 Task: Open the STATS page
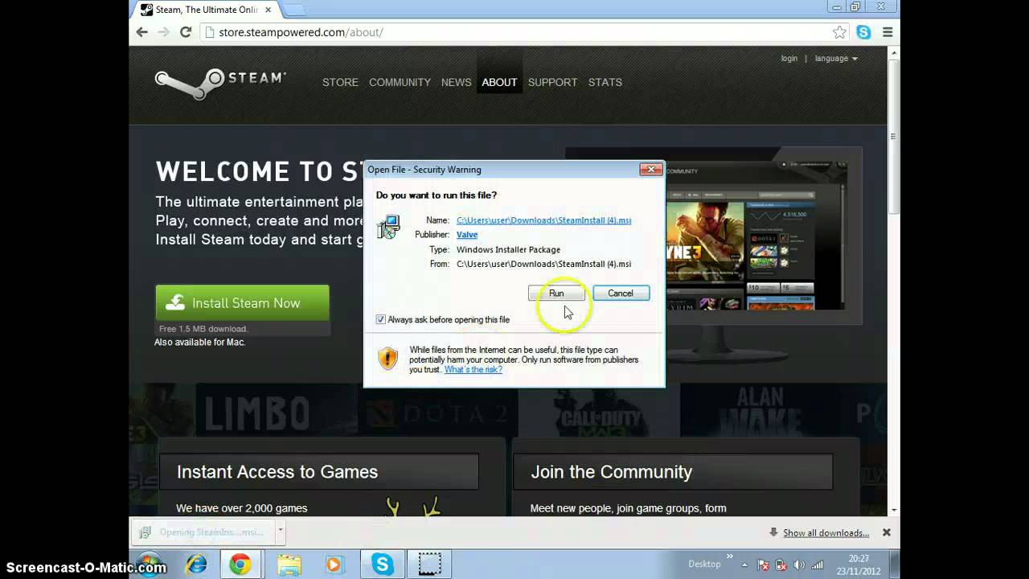[x=605, y=82]
